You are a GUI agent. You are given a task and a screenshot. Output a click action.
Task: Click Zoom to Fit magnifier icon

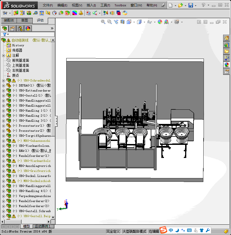(x=103, y=22)
